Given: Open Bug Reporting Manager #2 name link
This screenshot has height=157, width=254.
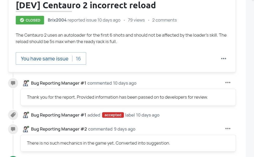Looking at the screenshot, I should point(59,129).
